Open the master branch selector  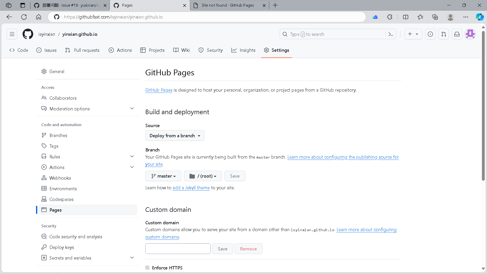(163, 176)
